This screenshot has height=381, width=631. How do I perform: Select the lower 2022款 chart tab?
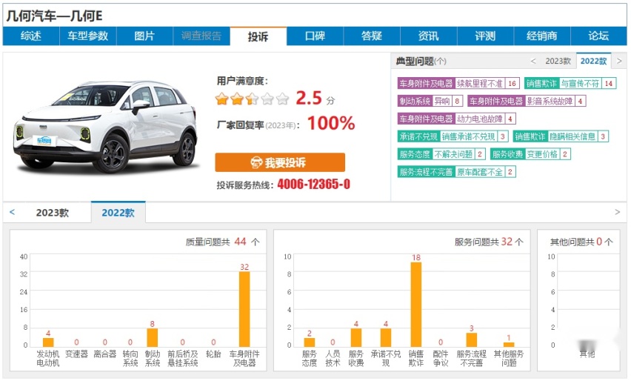pyautogui.click(x=118, y=212)
